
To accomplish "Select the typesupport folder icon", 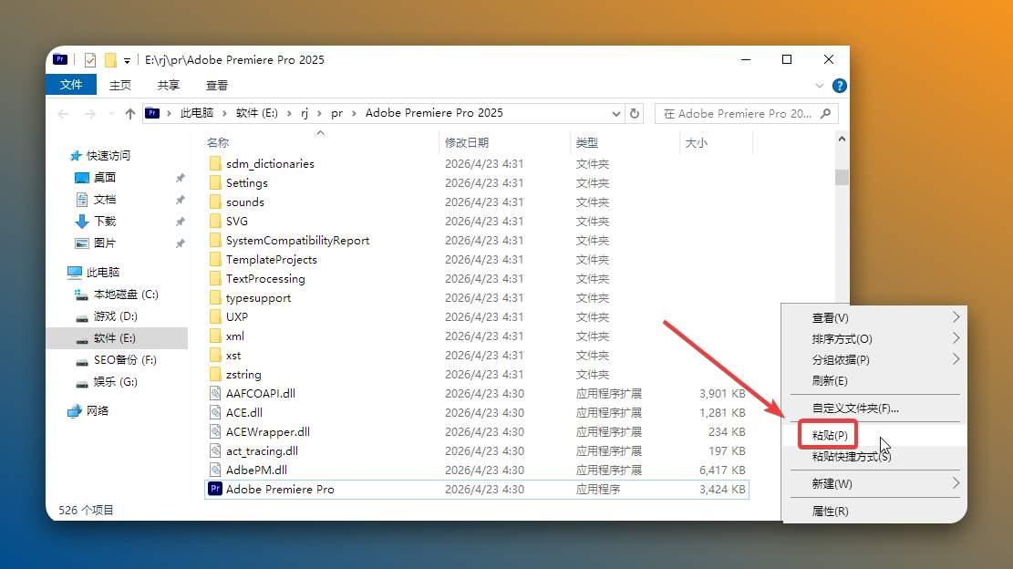I will coord(215,298).
